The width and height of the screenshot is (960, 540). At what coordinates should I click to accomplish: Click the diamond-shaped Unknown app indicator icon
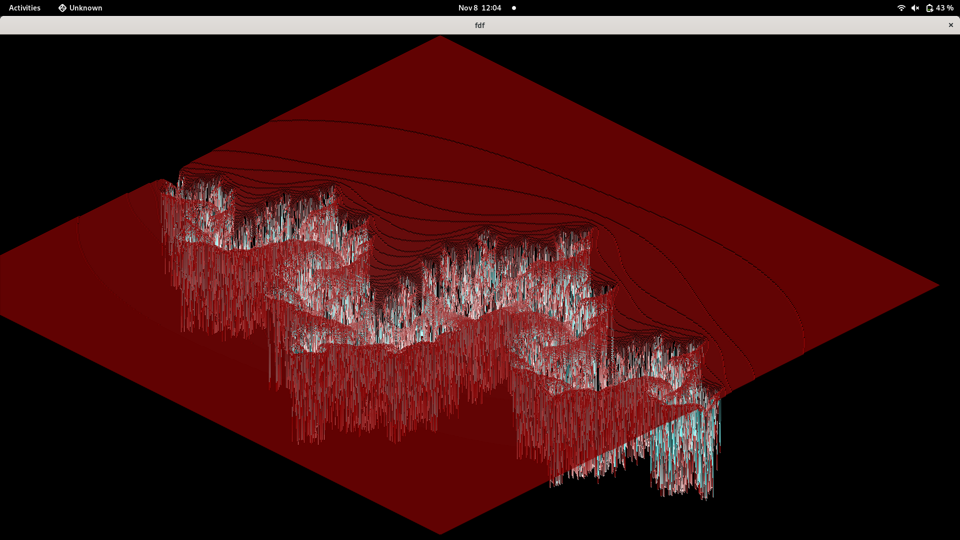tap(62, 8)
